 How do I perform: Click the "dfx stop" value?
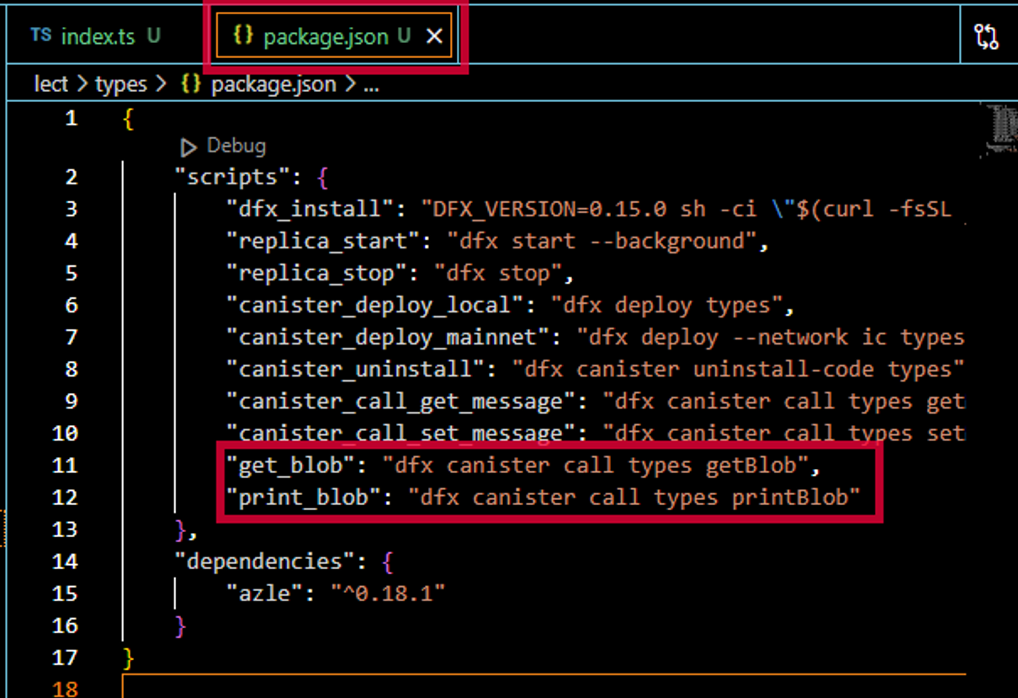coord(497,273)
